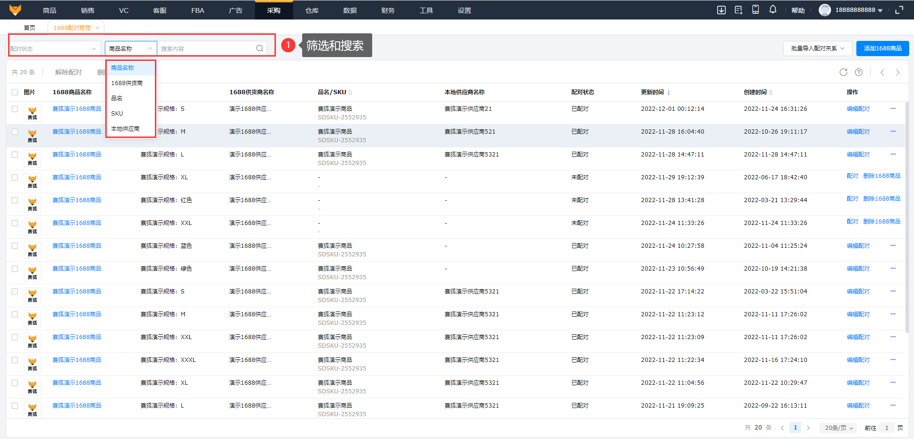Image resolution: width=914 pixels, height=439 pixels.
Task: Toggle the select-all checkbox in table header
Action: pyautogui.click(x=15, y=92)
